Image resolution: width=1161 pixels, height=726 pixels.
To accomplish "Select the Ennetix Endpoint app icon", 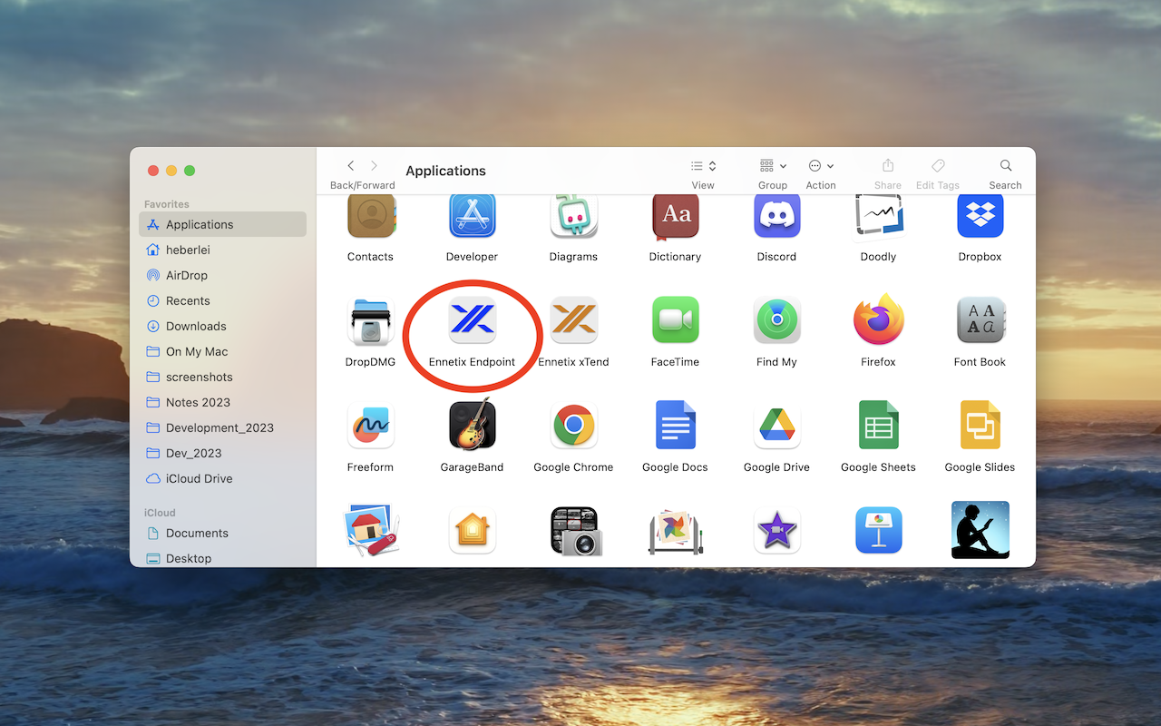I will click(x=472, y=319).
